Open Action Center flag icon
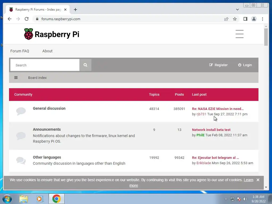This screenshot has height=204, width=272. (x=239, y=199)
